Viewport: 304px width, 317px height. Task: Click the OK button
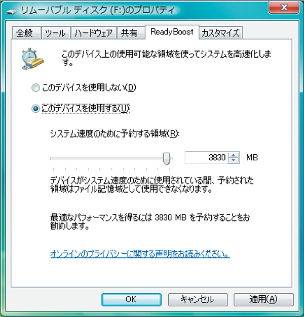coord(131,299)
